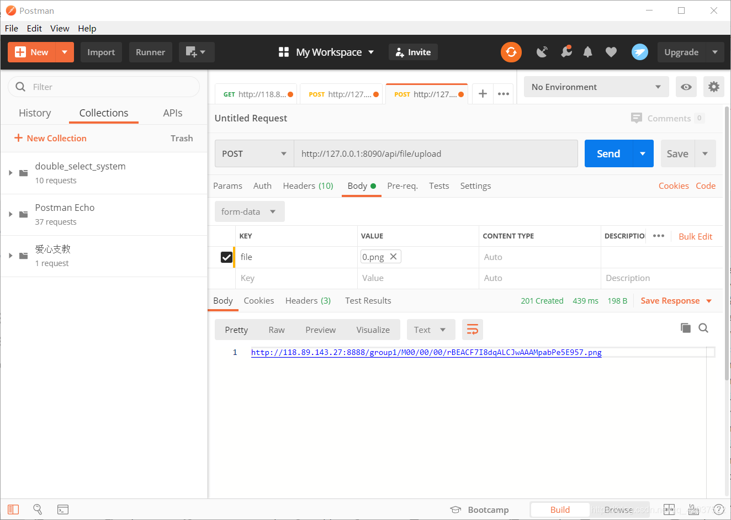This screenshot has height=520, width=731.
Task: Open the New button dropdown arrow
Action: (65, 52)
